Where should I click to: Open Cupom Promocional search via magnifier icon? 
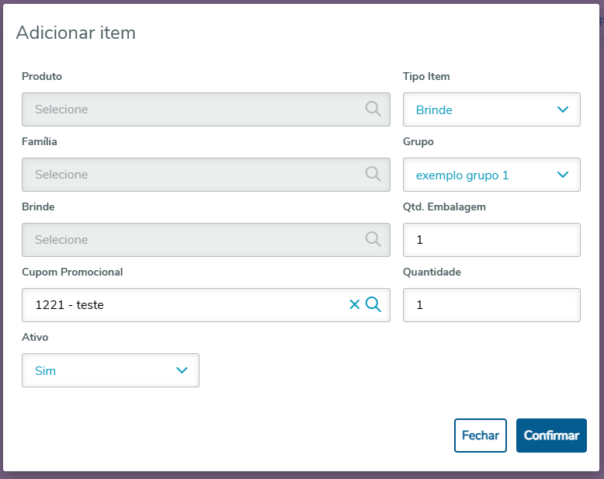pyautogui.click(x=373, y=304)
